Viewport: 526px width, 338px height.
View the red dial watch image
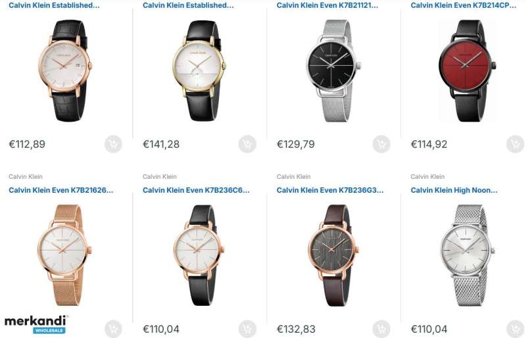[467, 70]
